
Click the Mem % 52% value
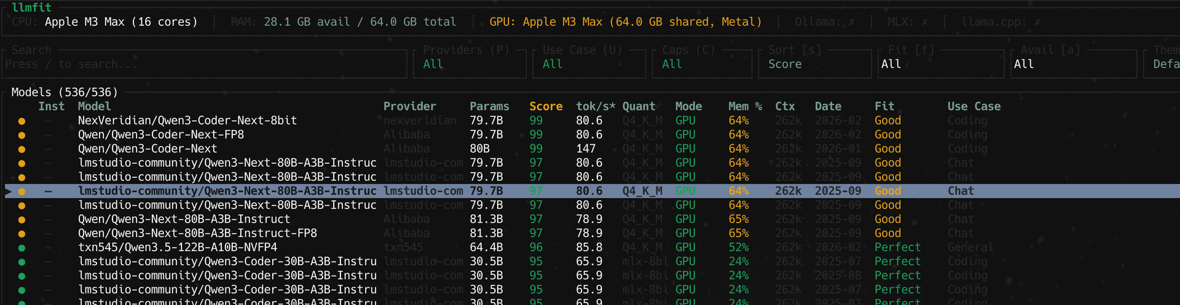[x=739, y=248]
